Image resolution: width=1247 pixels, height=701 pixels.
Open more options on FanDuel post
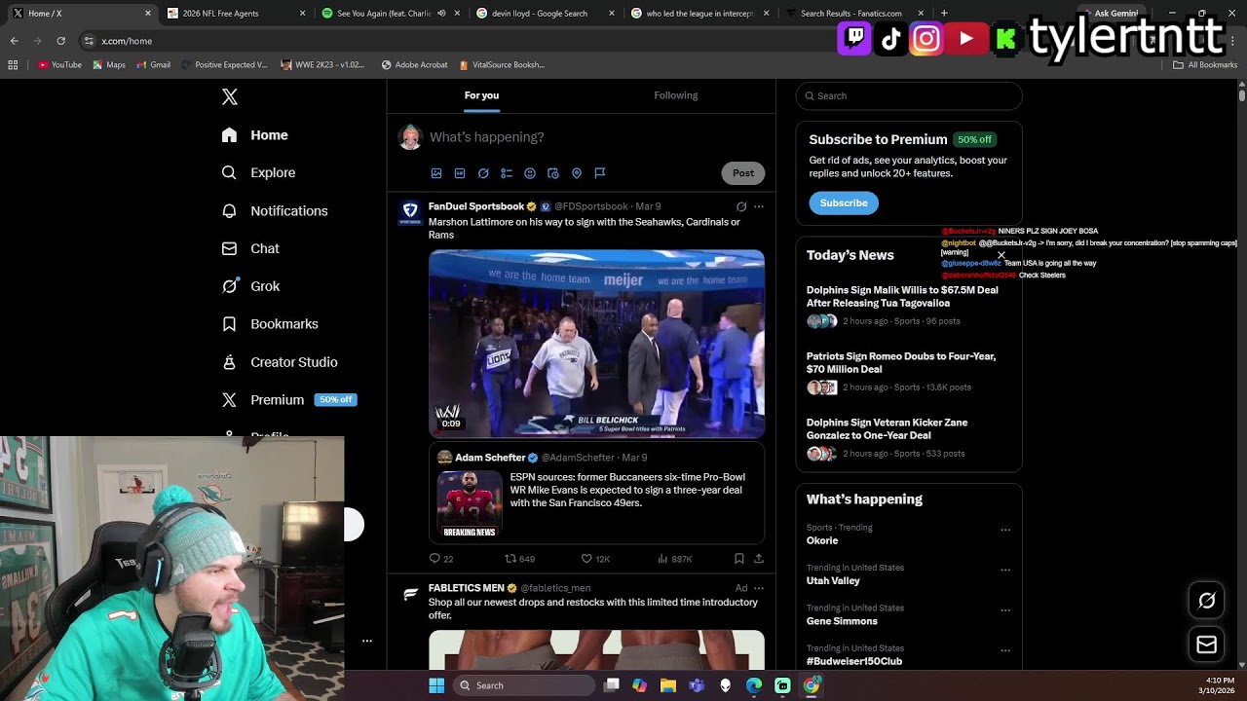click(x=759, y=206)
